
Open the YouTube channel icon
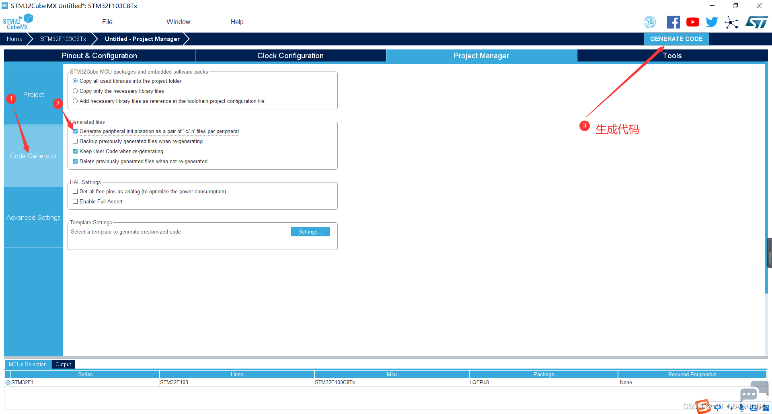(x=693, y=22)
